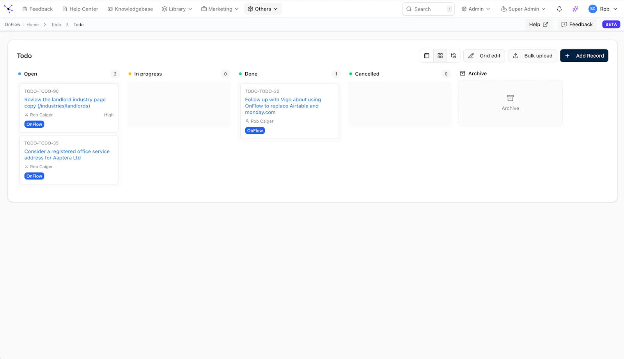Click the pencil icon on Grid edit

coord(471,56)
